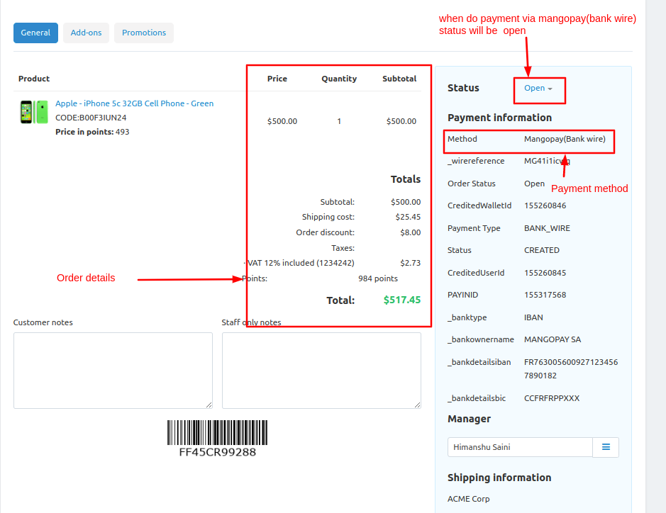Click the product price $500.00 in Price column
Image resolution: width=666 pixels, height=513 pixels.
tap(282, 121)
